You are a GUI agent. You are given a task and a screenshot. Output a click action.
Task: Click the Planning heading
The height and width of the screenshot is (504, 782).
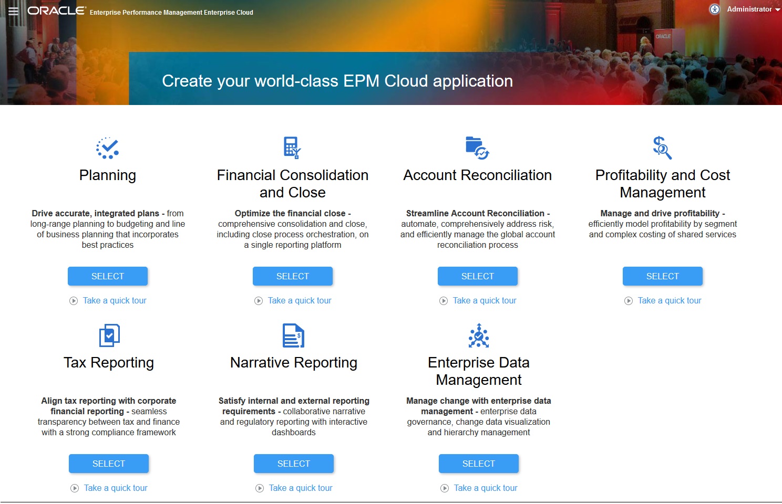pos(108,175)
